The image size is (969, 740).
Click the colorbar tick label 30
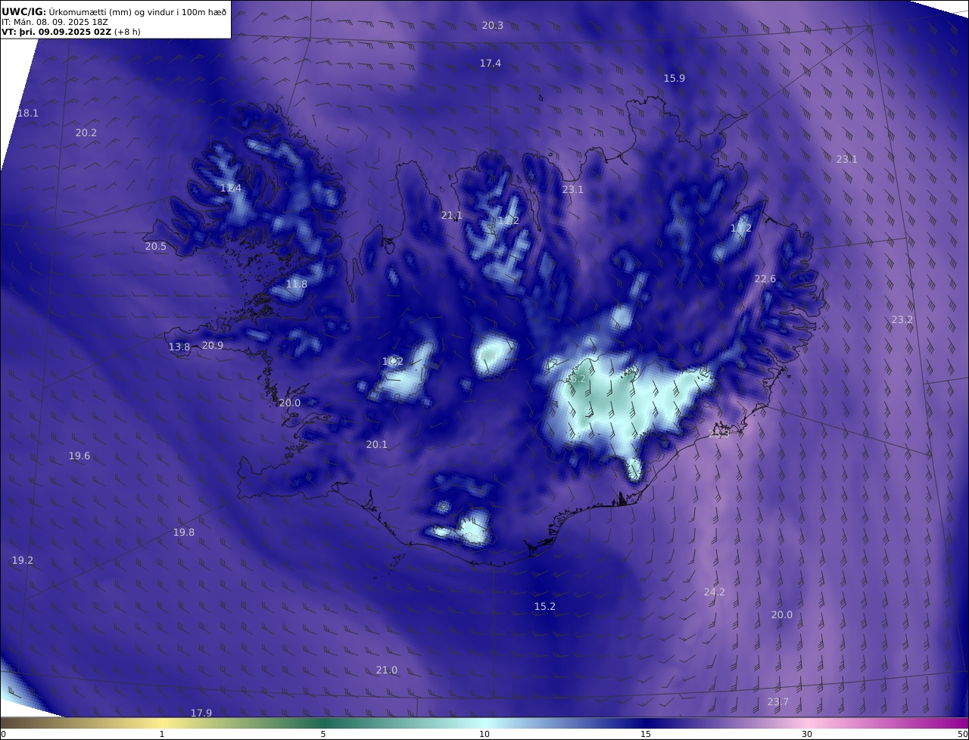(807, 734)
